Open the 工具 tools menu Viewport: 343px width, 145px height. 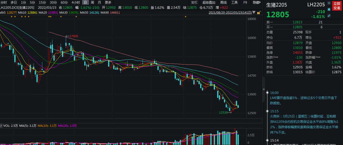pos(234,3)
